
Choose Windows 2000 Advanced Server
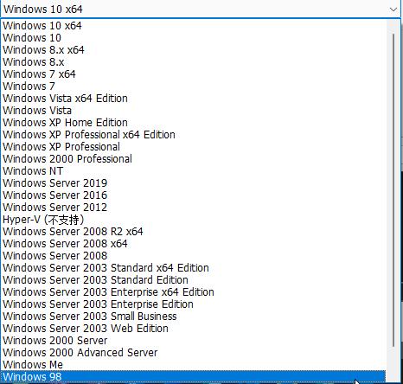click(x=193, y=353)
